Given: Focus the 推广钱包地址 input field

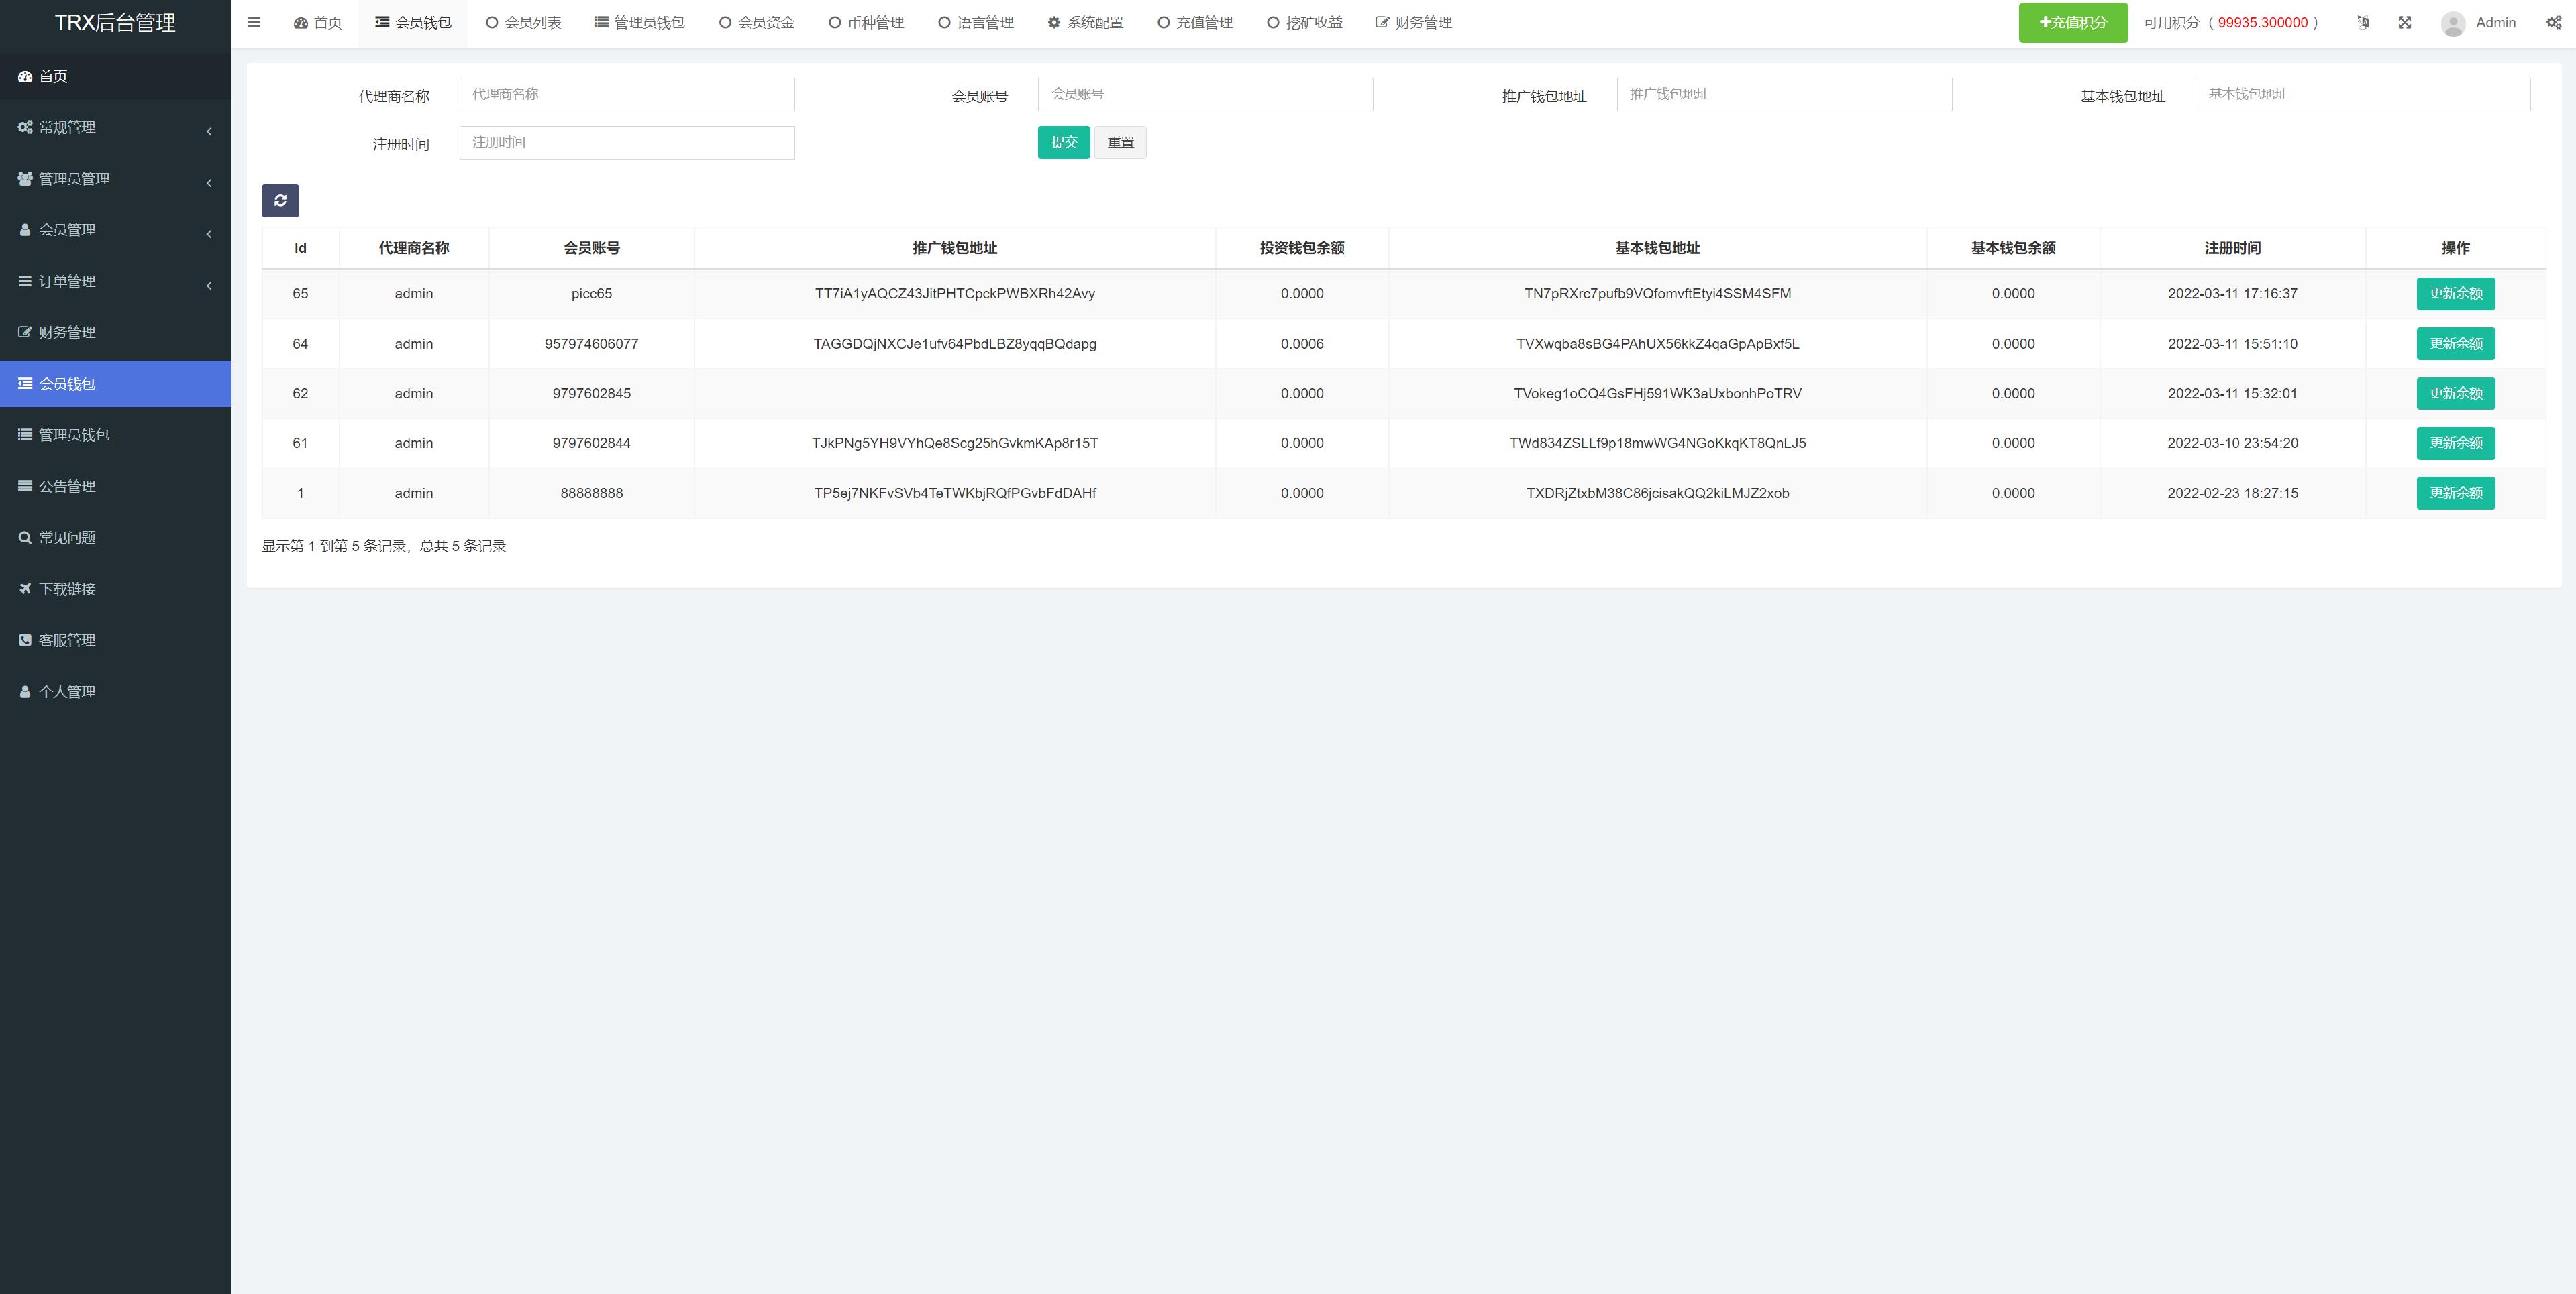Looking at the screenshot, I should (x=1784, y=94).
